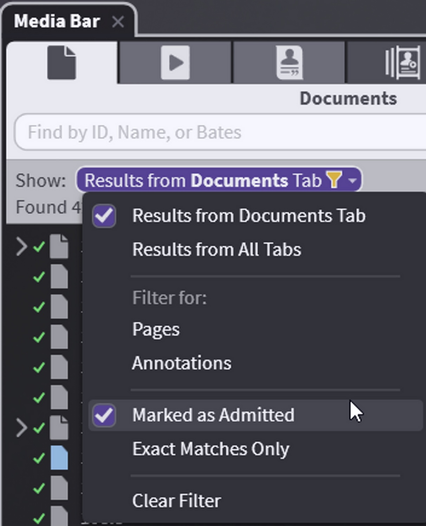Open the rightmost binder-with-person tab icon
Viewport: 426px width, 526px height.
pyautogui.click(x=402, y=63)
